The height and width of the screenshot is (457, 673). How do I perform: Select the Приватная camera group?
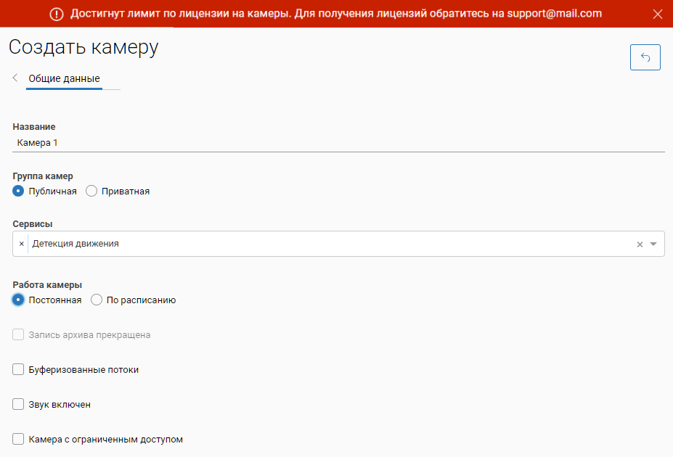(x=91, y=192)
